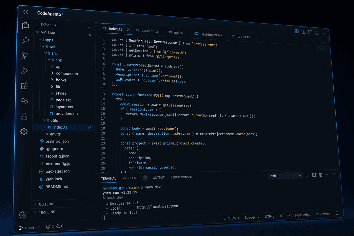The height and width of the screenshot is (236, 354).
Task: Click UTF-8 encoding in status bar
Action: (x=269, y=217)
